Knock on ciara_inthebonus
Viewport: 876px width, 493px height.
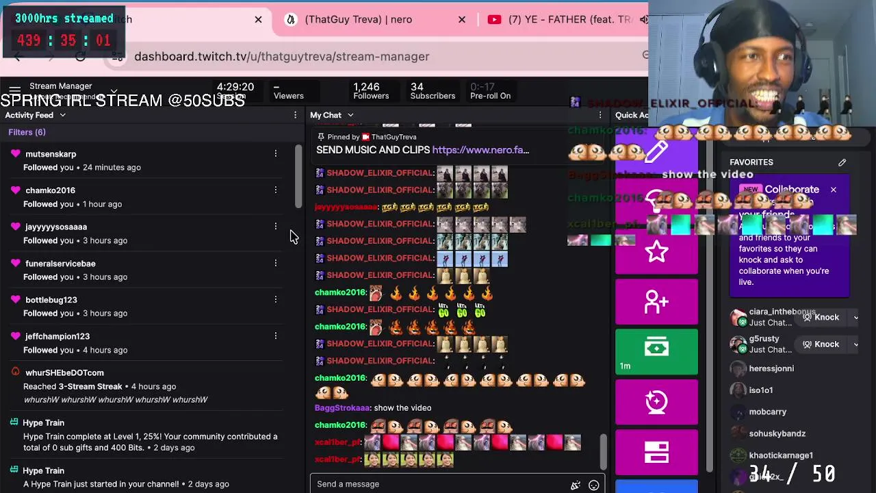pos(821,317)
